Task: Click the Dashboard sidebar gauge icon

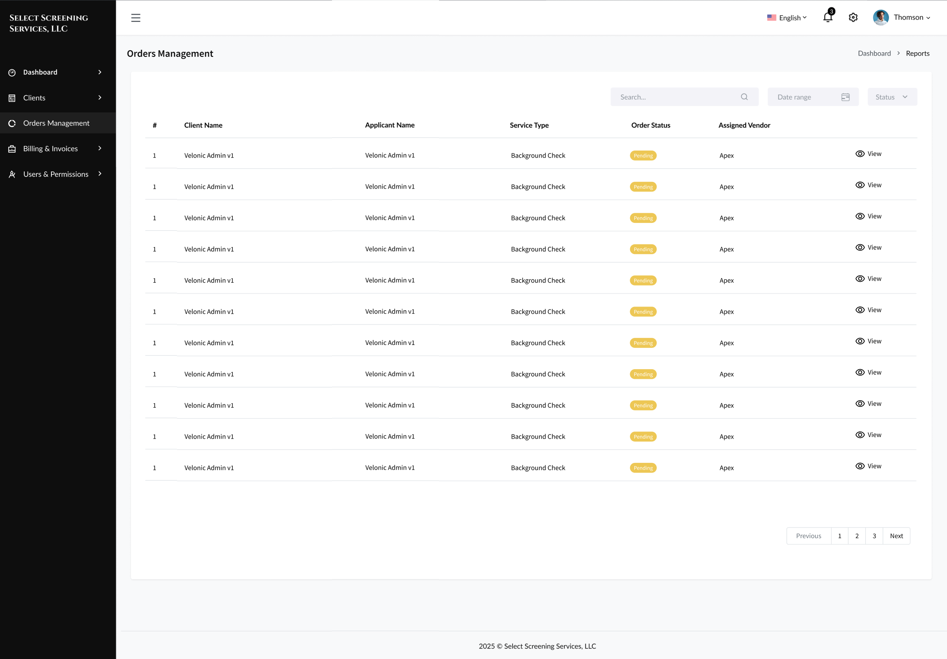Action: tap(12, 72)
